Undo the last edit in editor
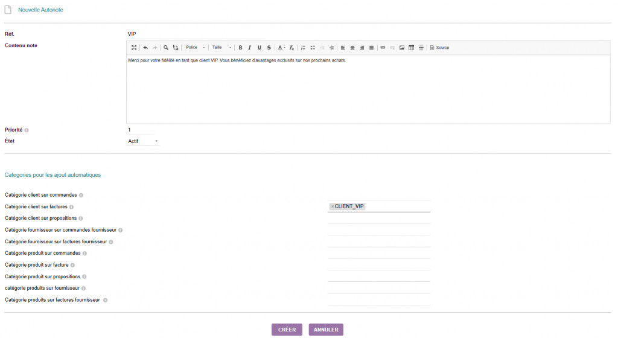The height and width of the screenshot is (338, 618). click(x=145, y=48)
